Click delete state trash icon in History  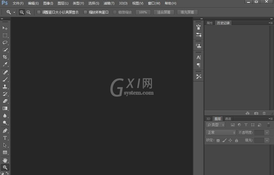[264, 113]
